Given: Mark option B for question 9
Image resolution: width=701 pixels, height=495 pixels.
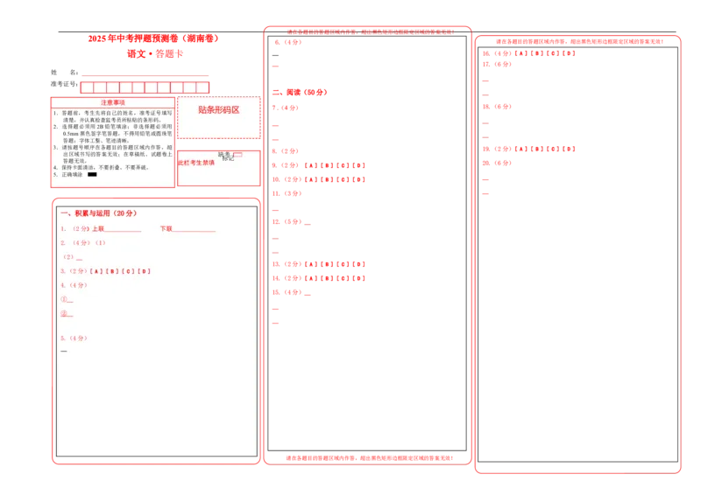Looking at the screenshot, I should 327,165.
